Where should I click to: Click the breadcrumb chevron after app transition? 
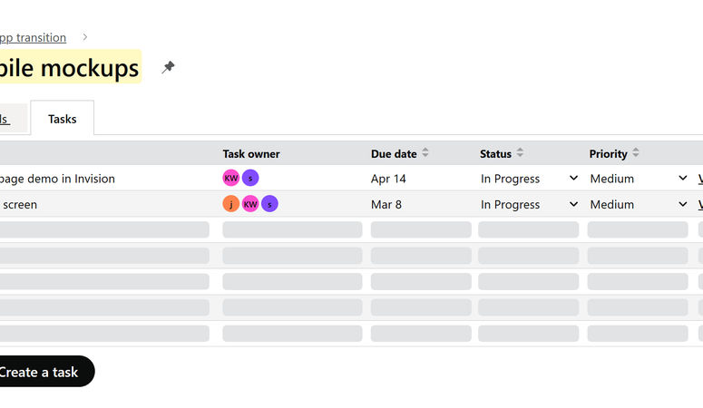click(x=84, y=37)
